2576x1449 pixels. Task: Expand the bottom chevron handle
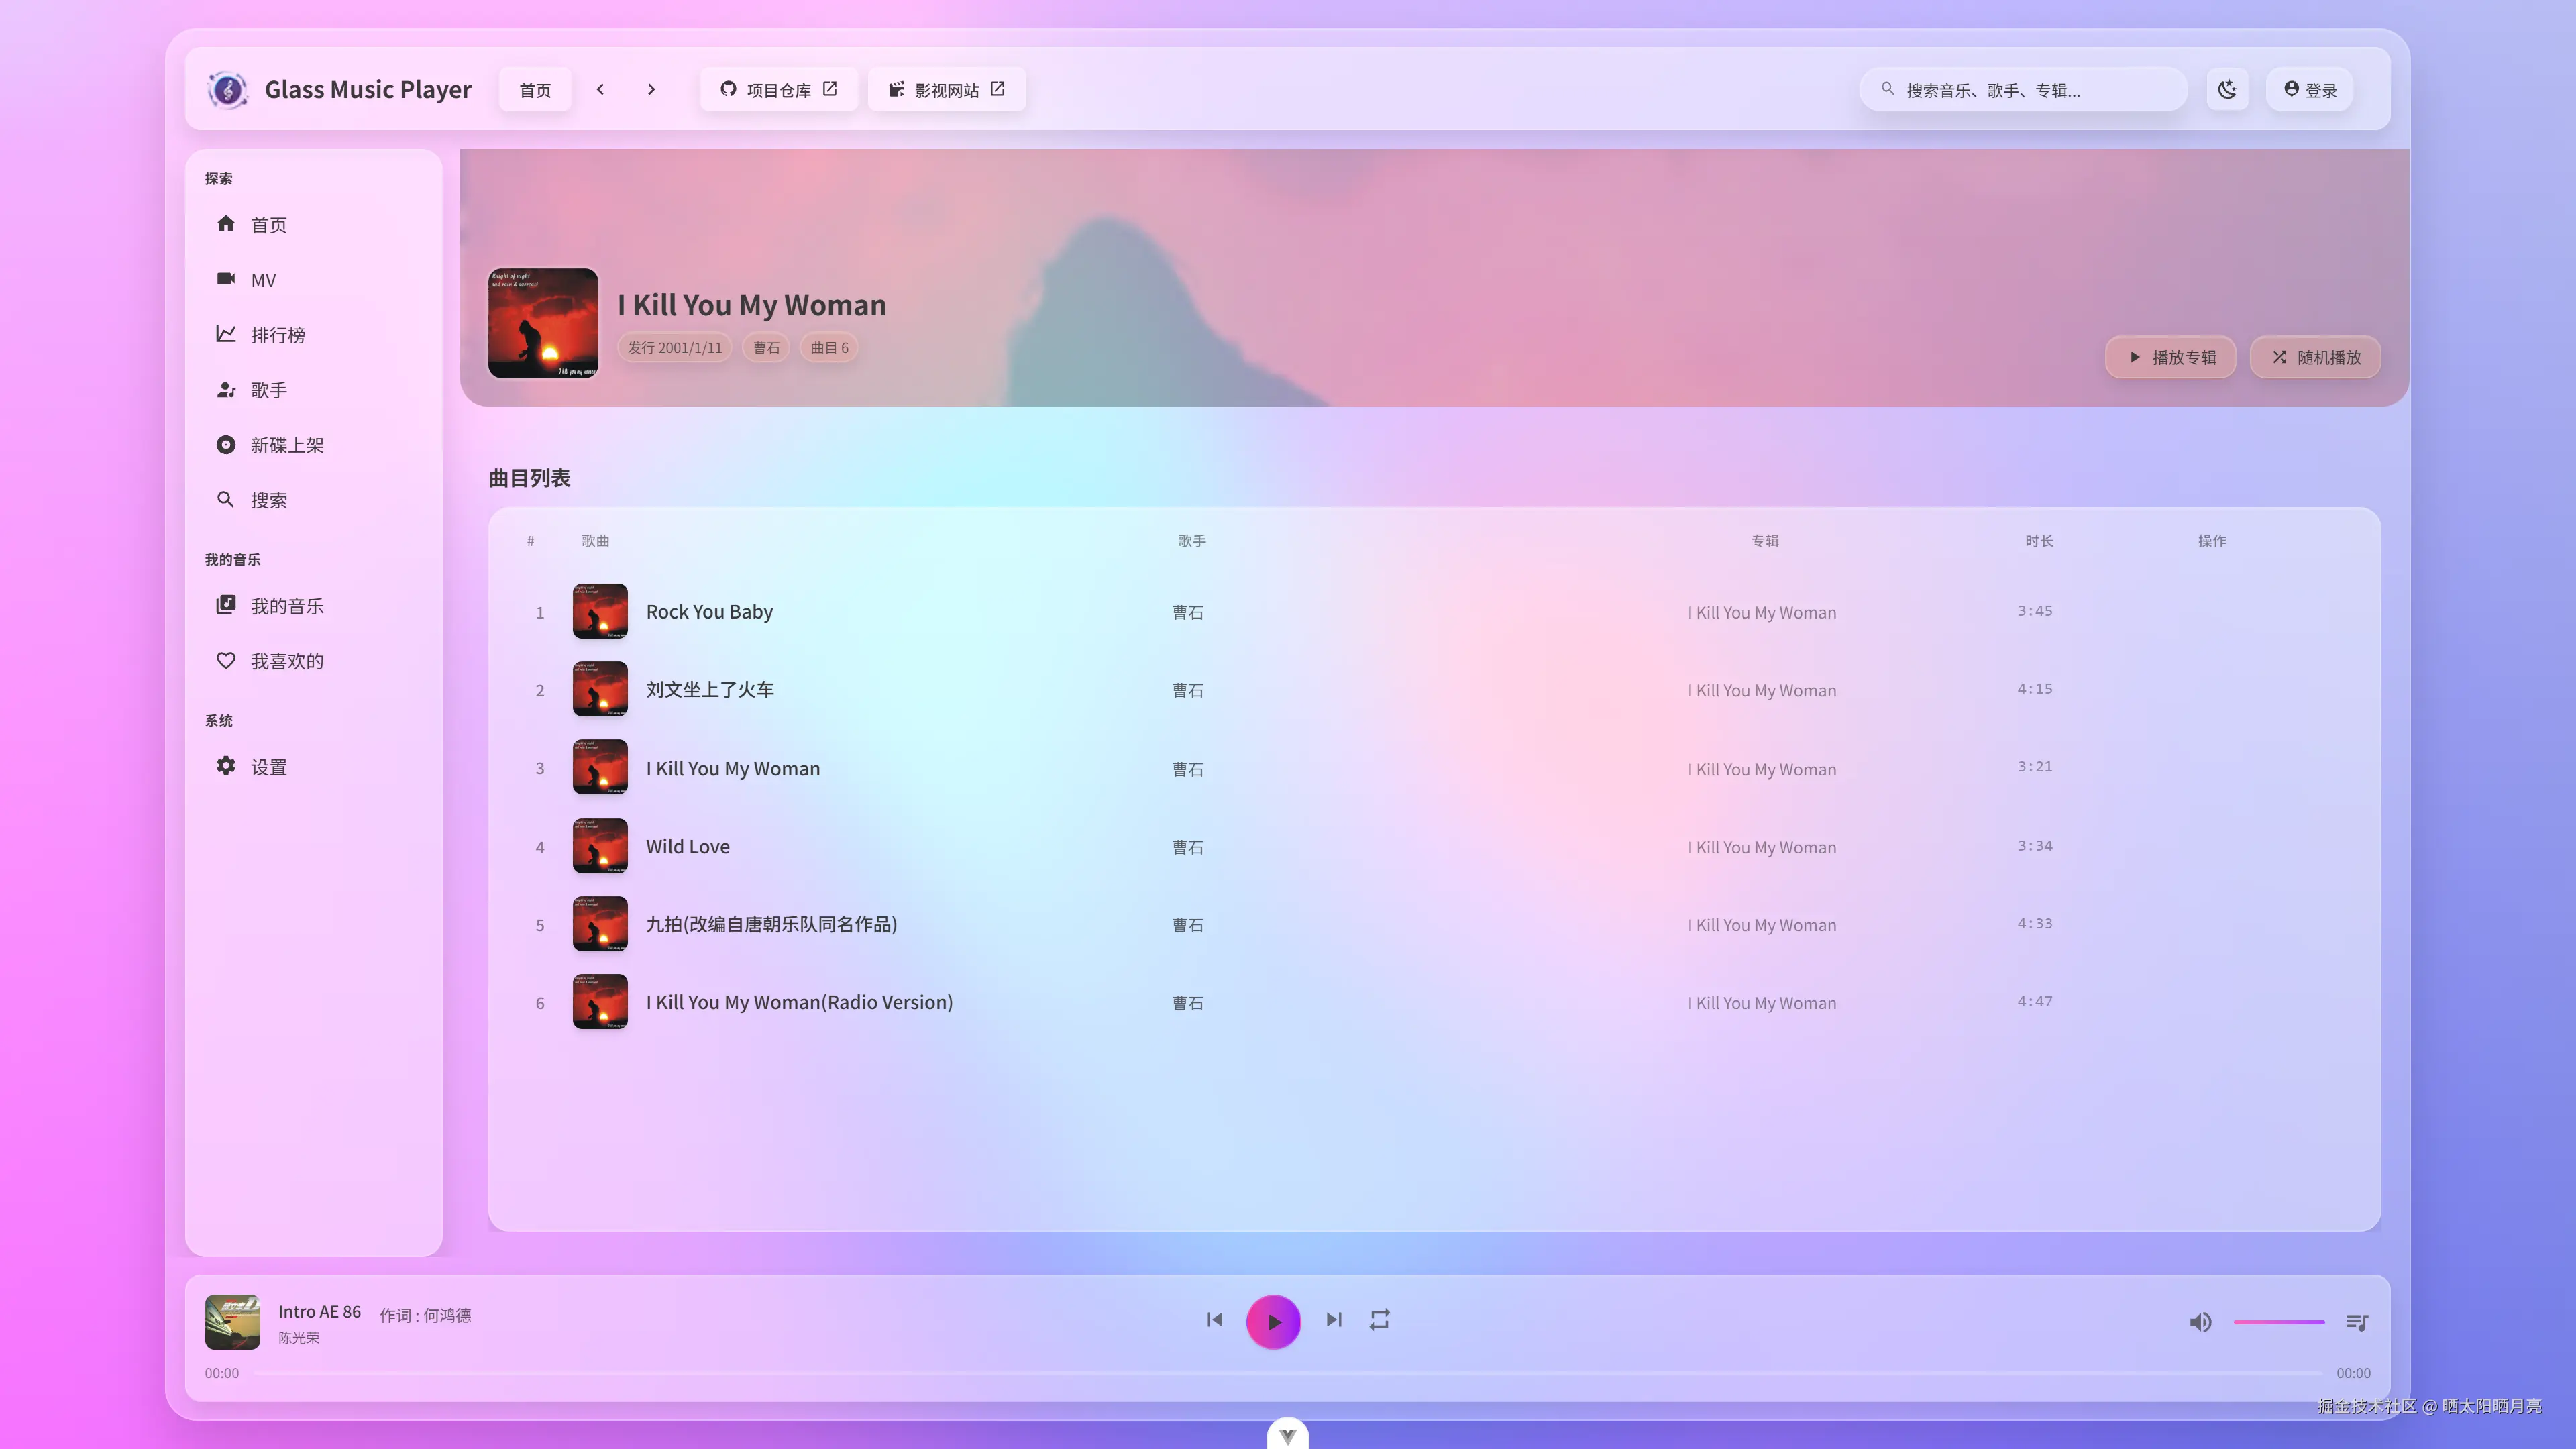1287,1435
